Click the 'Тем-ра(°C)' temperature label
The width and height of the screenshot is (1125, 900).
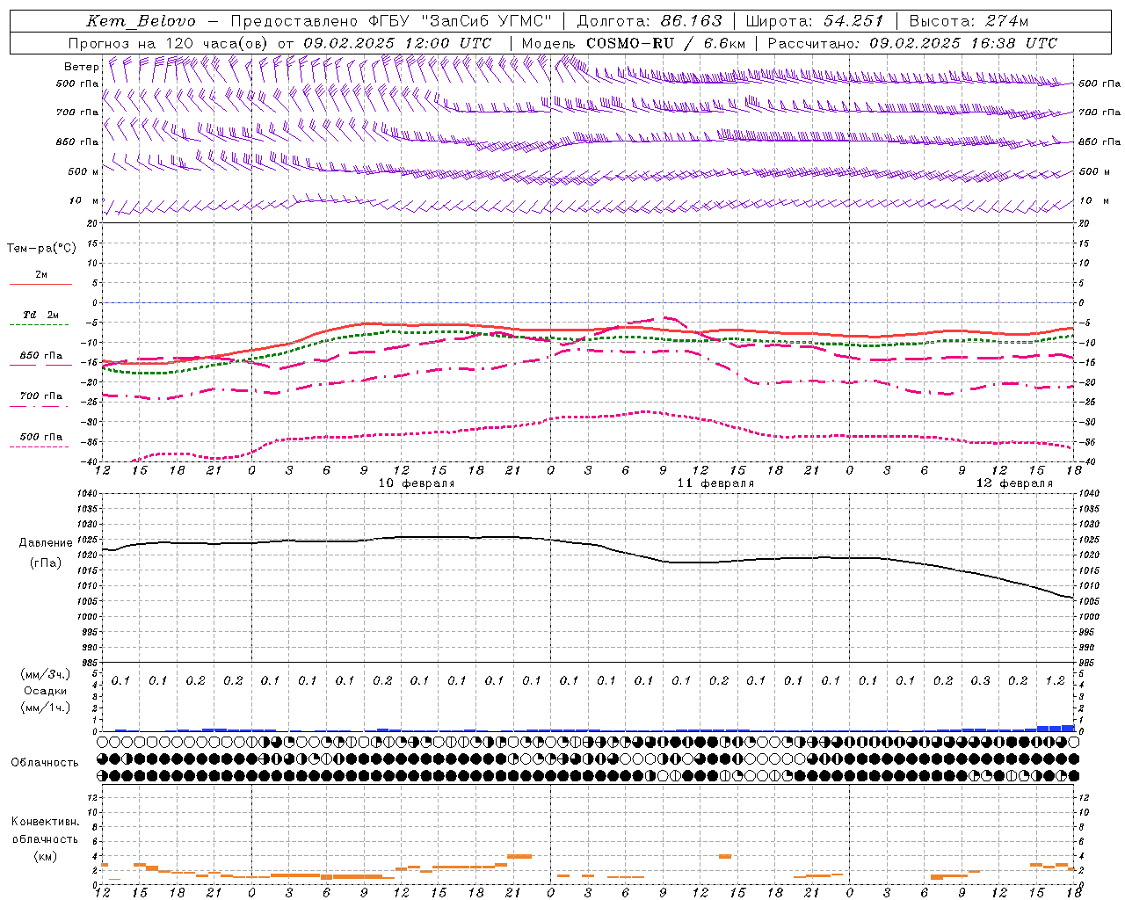(x=41, y=249)
